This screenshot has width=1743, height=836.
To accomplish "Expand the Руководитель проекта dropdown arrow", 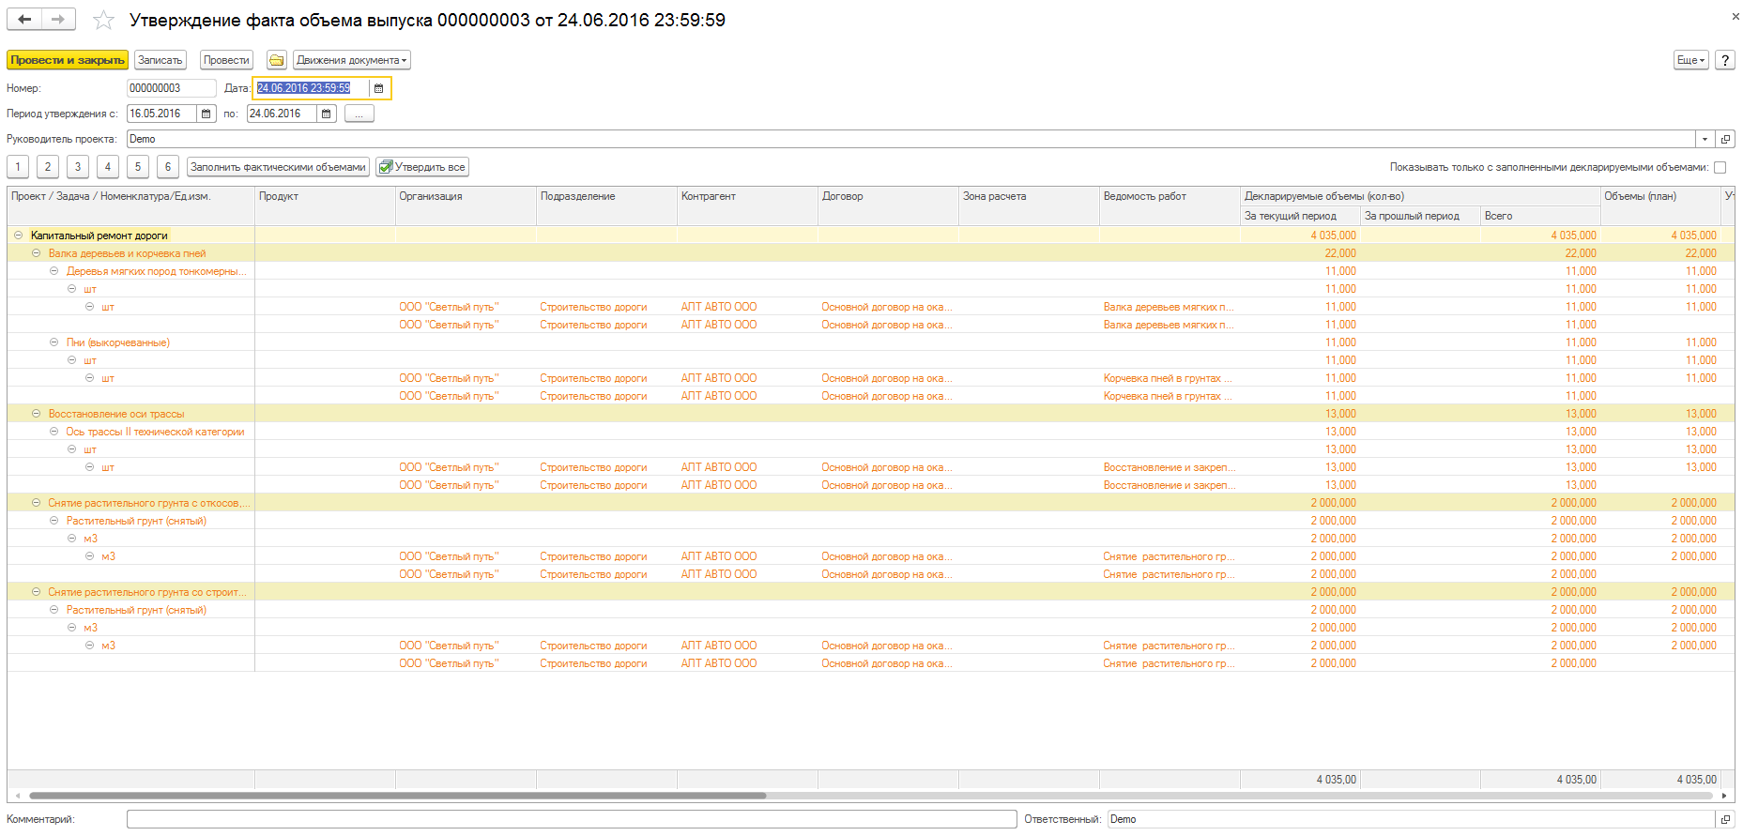I will pyautogui.click(x=1705, y=139).
